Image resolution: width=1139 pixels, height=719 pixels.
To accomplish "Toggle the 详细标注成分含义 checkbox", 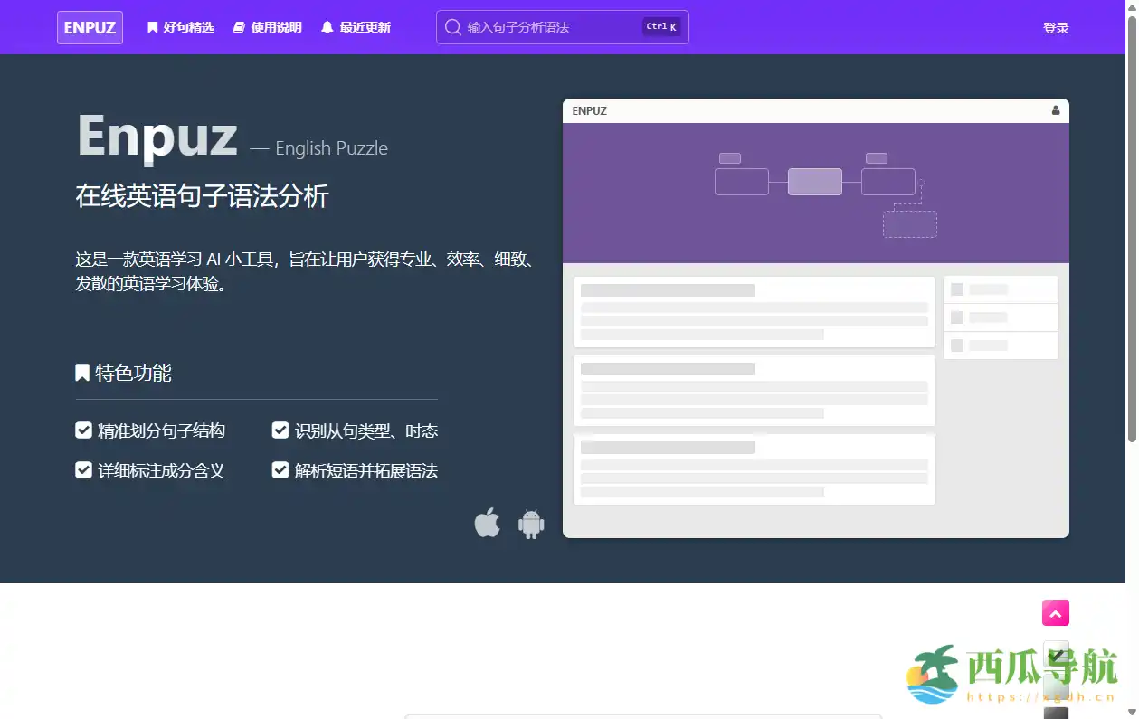I will (x=83, y=470).
